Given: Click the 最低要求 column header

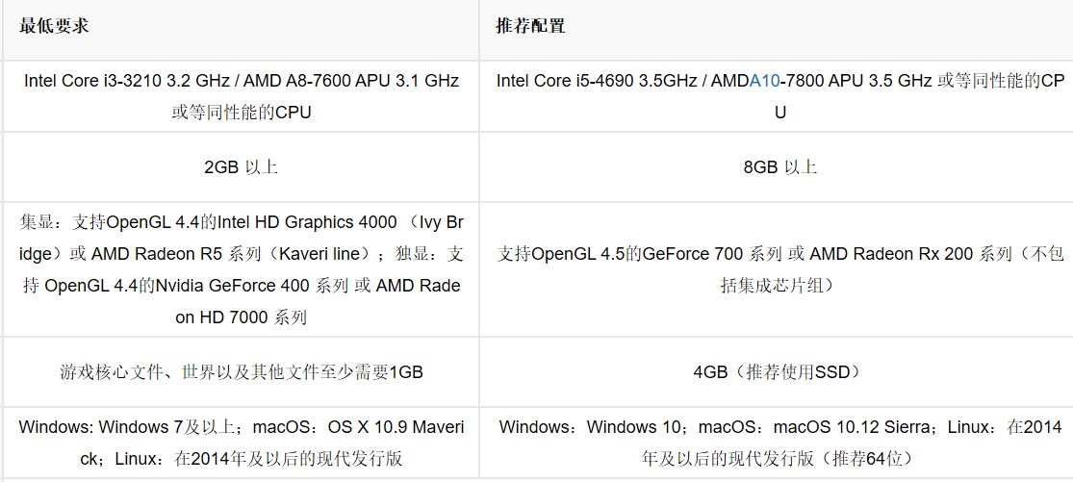Looking at the screenshot, I should pos(54,26).
